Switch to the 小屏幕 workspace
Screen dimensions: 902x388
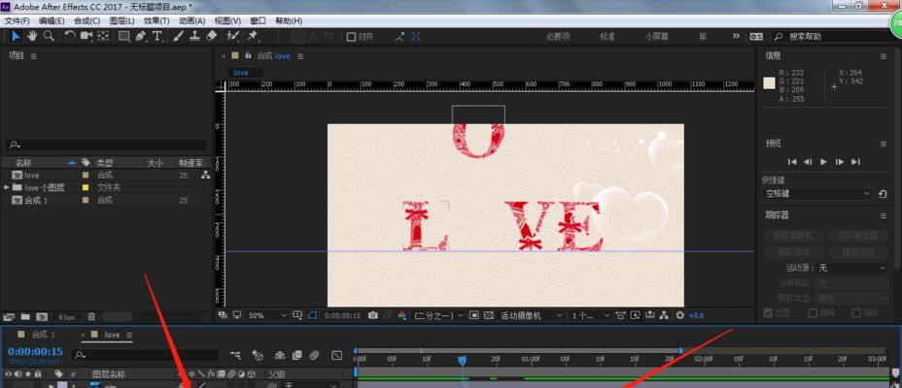tap(656, 36)
